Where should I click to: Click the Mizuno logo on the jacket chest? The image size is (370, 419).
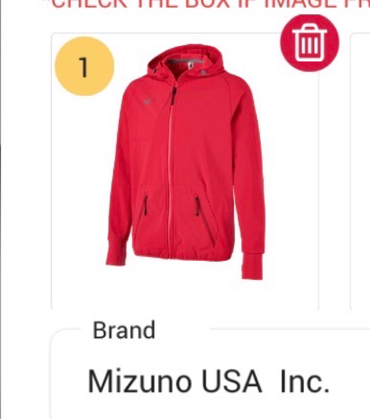point(148,102)
